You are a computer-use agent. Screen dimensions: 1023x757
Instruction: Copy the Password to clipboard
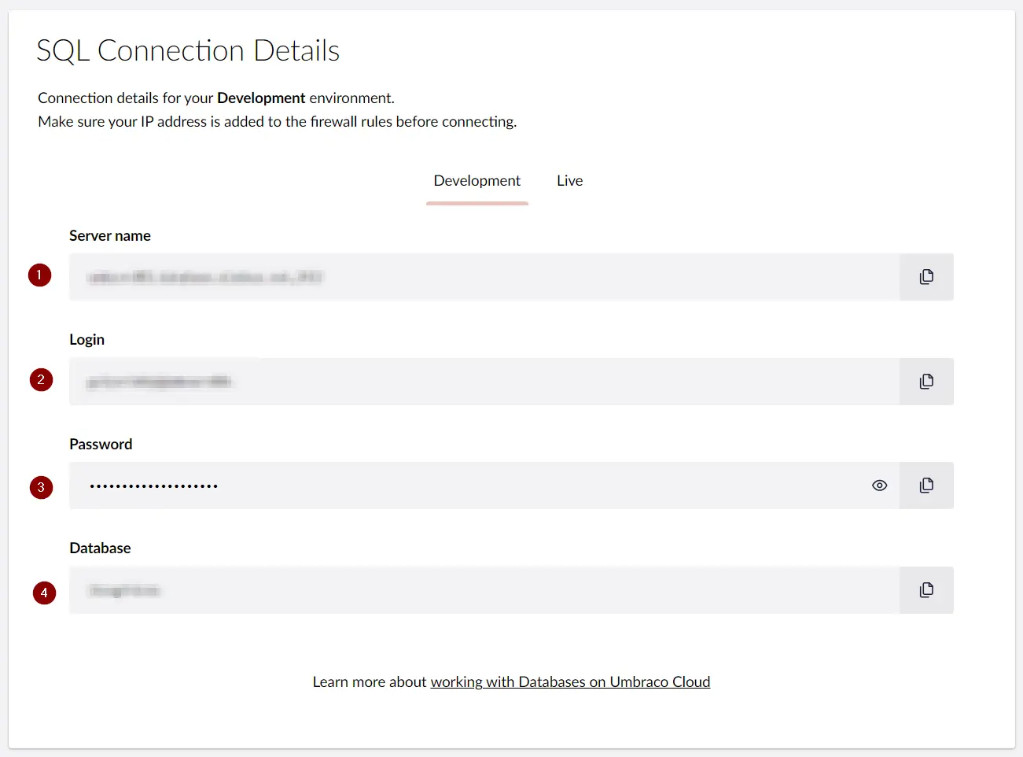[926, 486]
